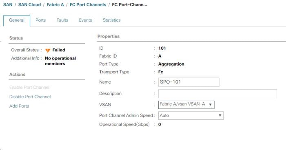Screen dimensions: 286x150
Task: Click the orange Failed status warning icon
Action: coord(48,51)
